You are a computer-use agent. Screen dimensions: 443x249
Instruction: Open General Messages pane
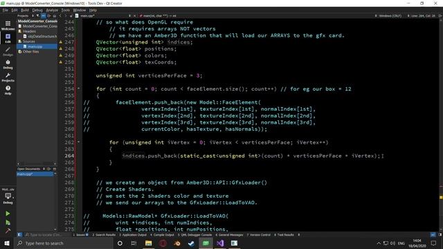(229, 235)
